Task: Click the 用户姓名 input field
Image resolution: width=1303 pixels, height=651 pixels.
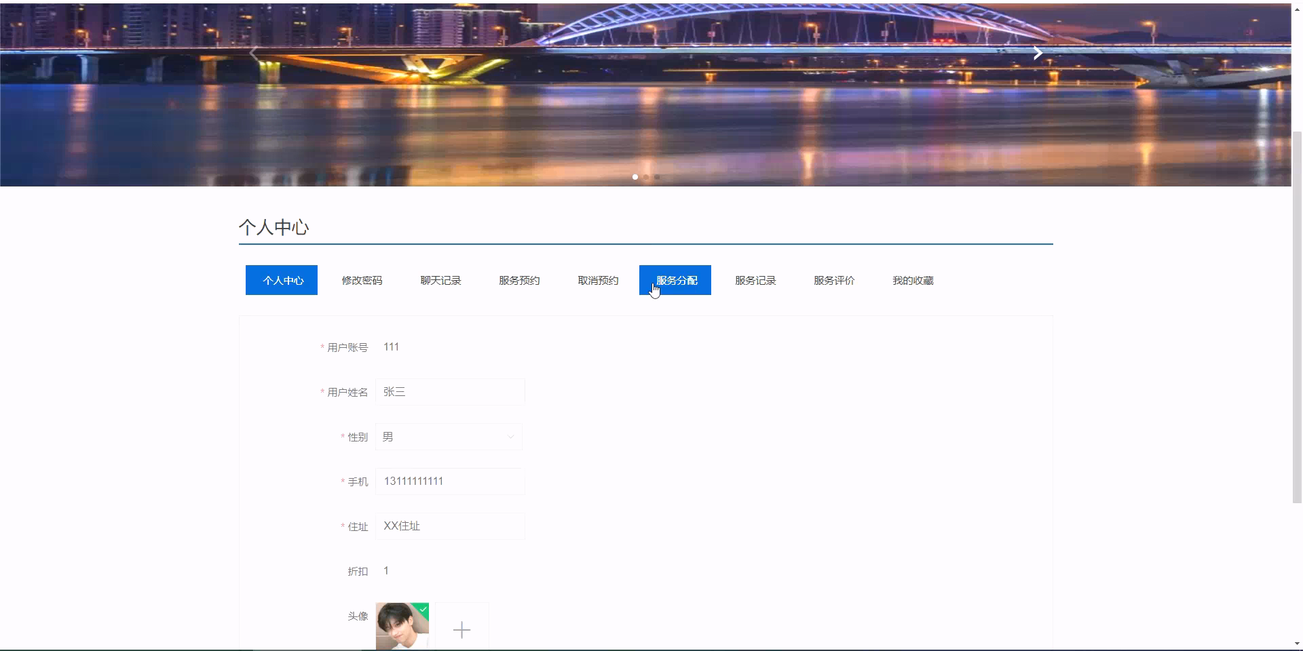Action: pos(450,392)
